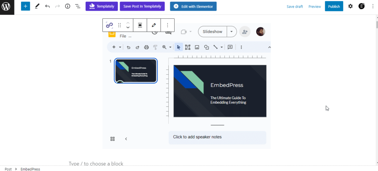Open the round black plugin icon

click(x=361, y=7)
